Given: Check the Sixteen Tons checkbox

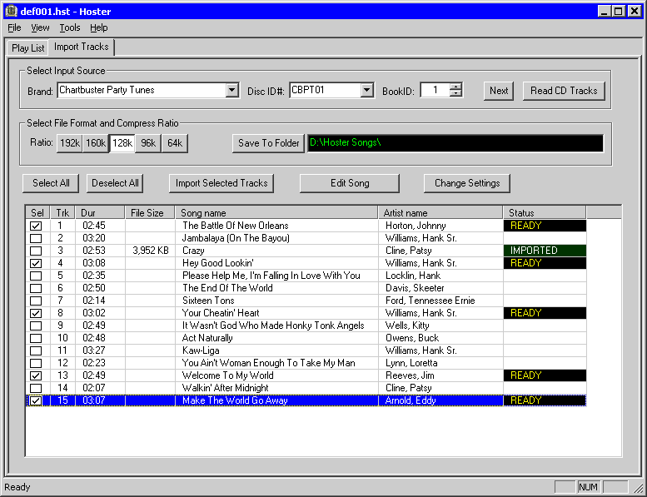Looking at the screenshot, I should click(x=36, y=301).
